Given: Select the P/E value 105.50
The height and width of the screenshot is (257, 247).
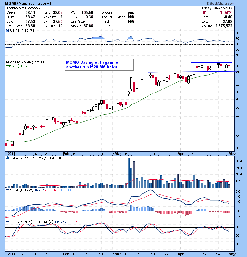Looking at the screenshot, I should (87, 13).
